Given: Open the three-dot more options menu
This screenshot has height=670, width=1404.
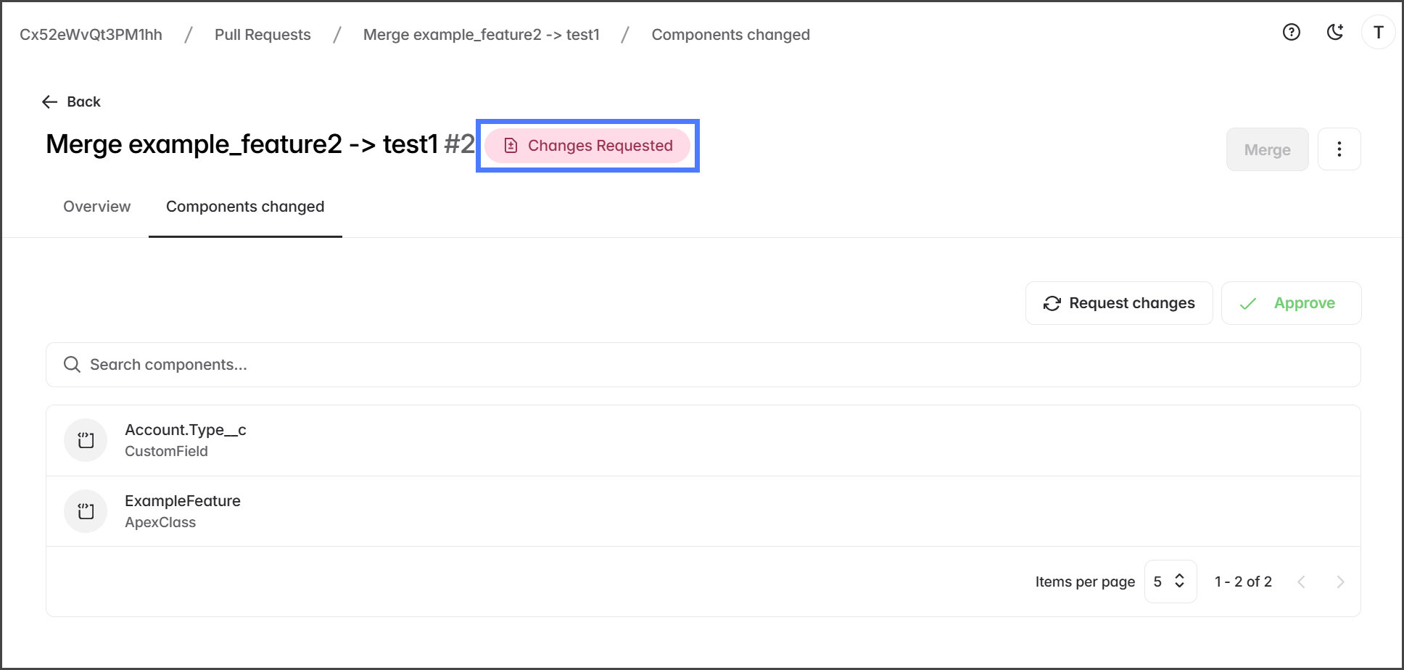Looking at the screenshot, I should tap(1339, 149).
